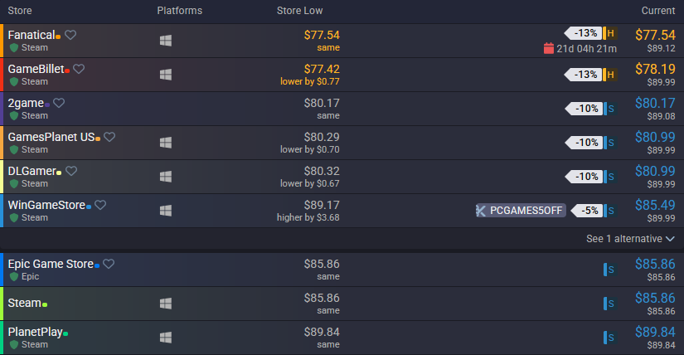This screenshot has width=684, height=355.
Task: Open the GamesPlanet US store link
Action: [51, 137]
